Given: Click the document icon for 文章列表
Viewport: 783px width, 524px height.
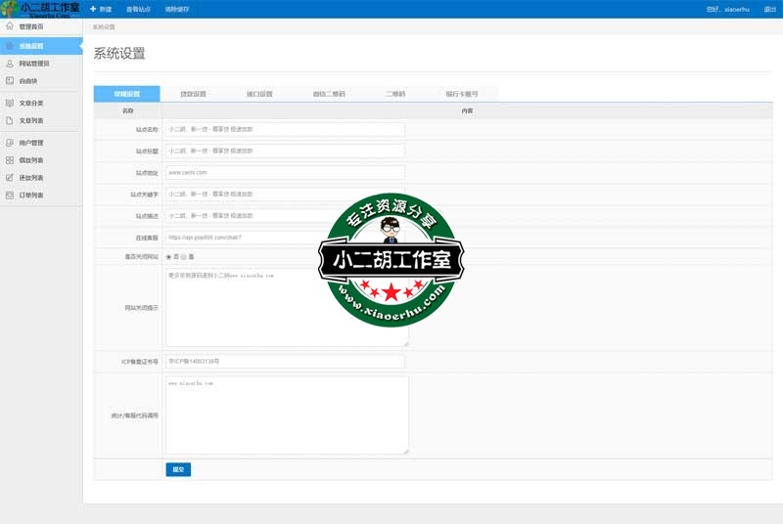Looking at the screenshot, I should [x=10, y=121].
